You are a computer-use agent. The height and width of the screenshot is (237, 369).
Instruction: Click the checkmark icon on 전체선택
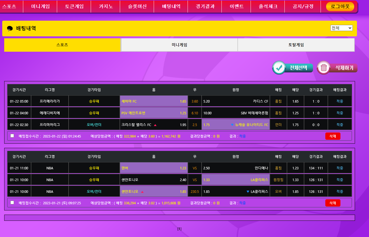pos(279,68)
